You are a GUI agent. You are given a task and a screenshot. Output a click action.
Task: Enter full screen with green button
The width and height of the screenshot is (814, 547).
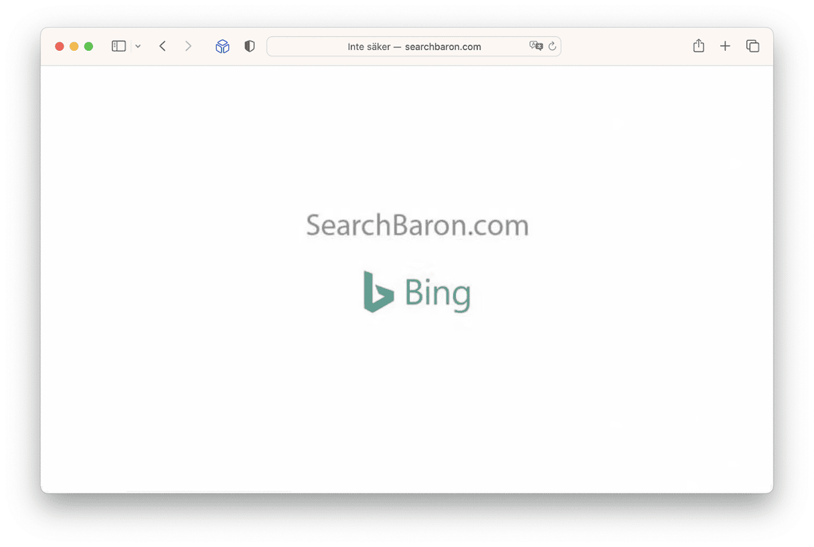[88, 46]
